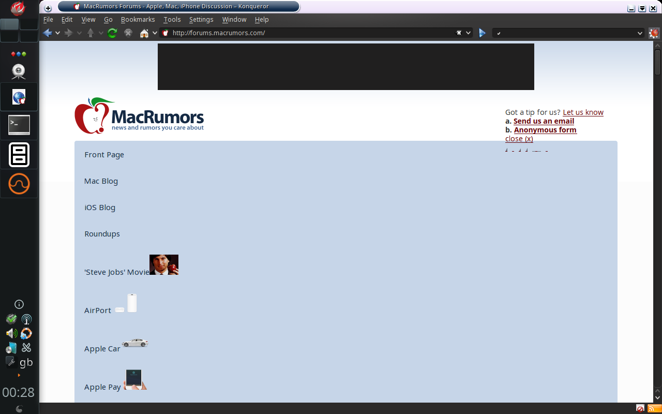
Task: Open the wireless network tray icon
Action: (26, 319)
